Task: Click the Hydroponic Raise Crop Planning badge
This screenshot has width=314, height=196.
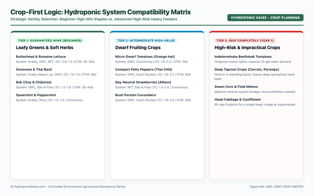Action: click(265, 18)
